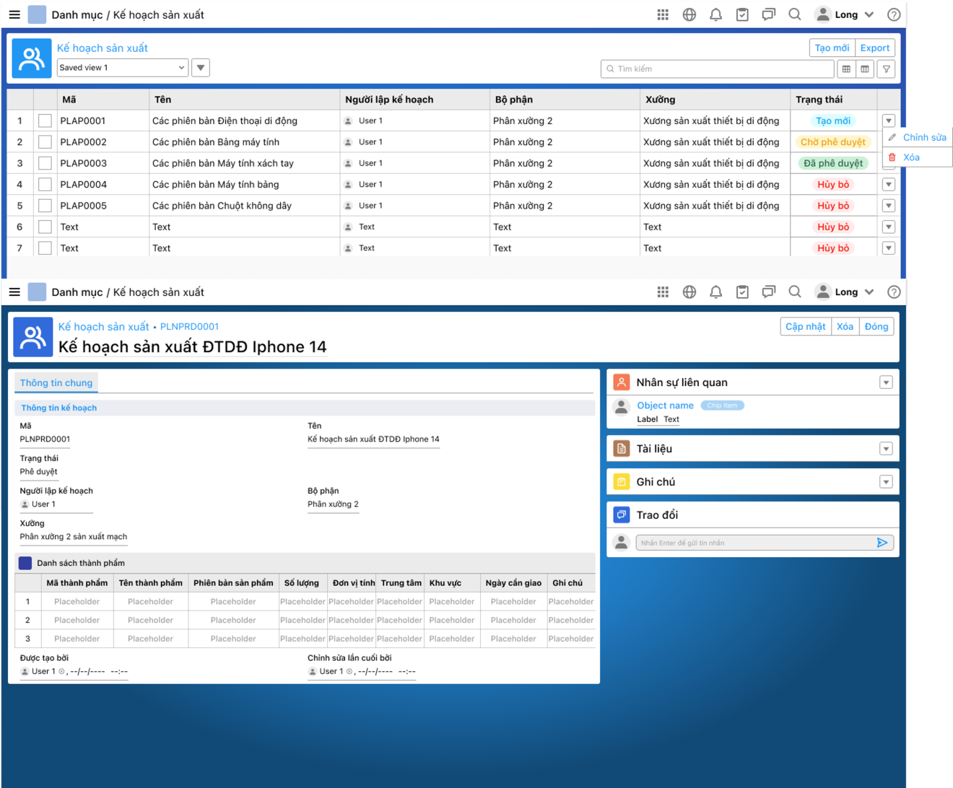
Task: Switch to the Thông tin chung tab
Action: (x=56, y=382)
